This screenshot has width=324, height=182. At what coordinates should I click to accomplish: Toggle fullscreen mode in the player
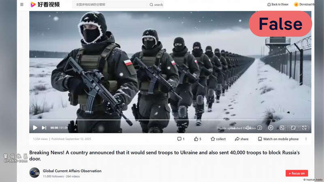point(304,128)
